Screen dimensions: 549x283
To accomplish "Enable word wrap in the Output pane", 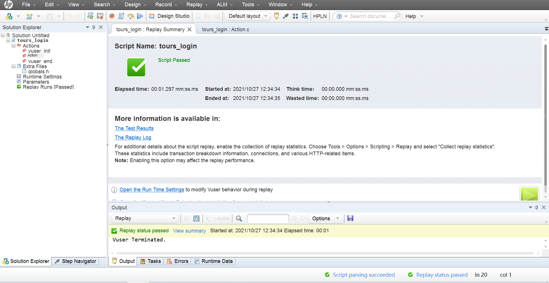I will [x=196, y=218].
